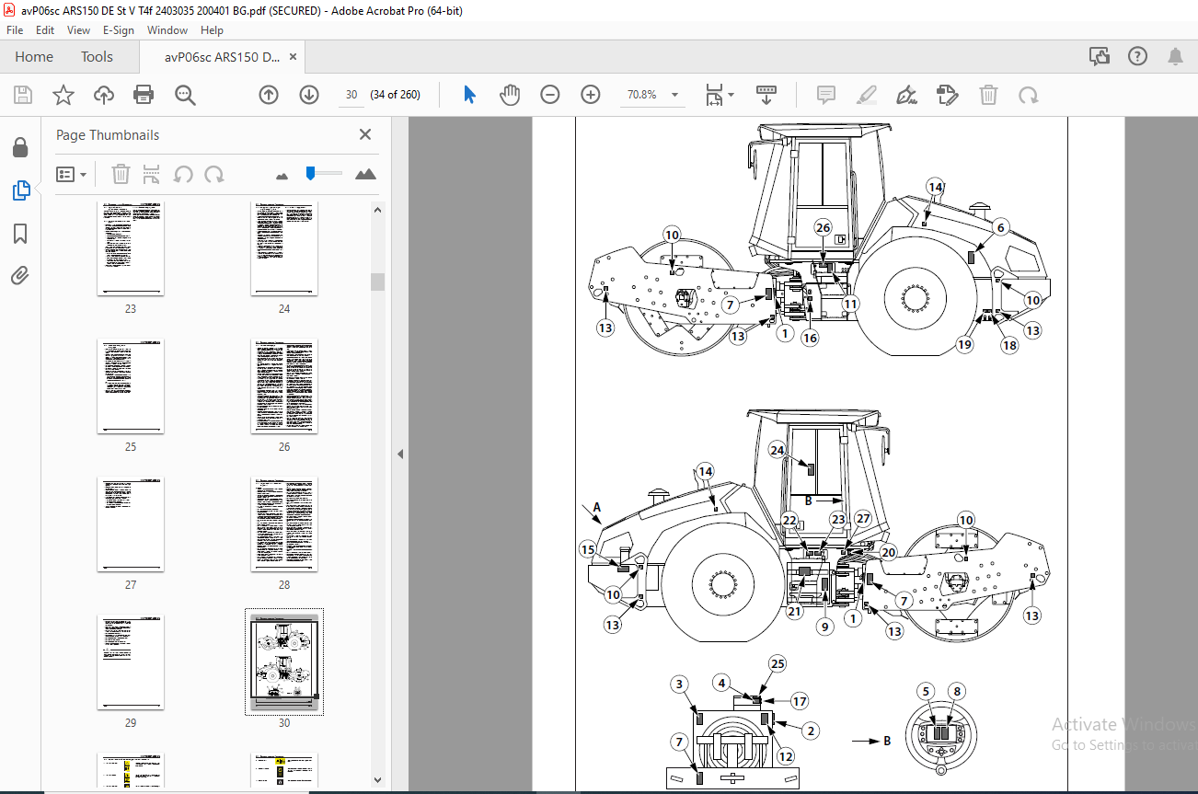
Task: Enlarge thumbnail size with large mountain icon
Action: coord(365,174)
